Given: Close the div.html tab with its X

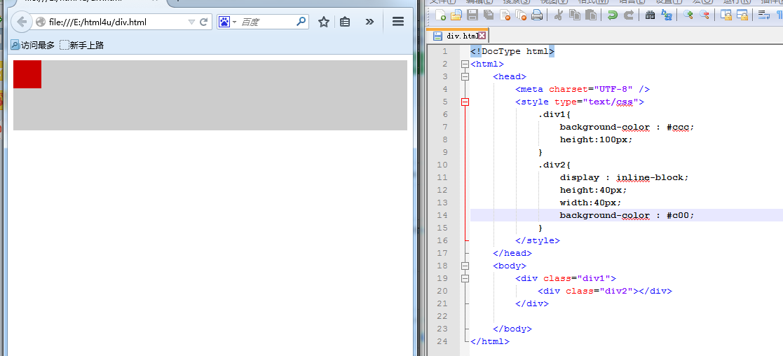Looking at the screenshot, I should pos(482,36).
